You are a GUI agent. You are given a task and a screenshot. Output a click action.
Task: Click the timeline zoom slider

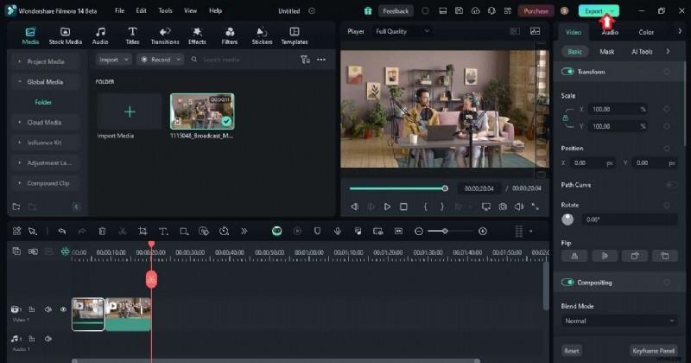point(445,232)
